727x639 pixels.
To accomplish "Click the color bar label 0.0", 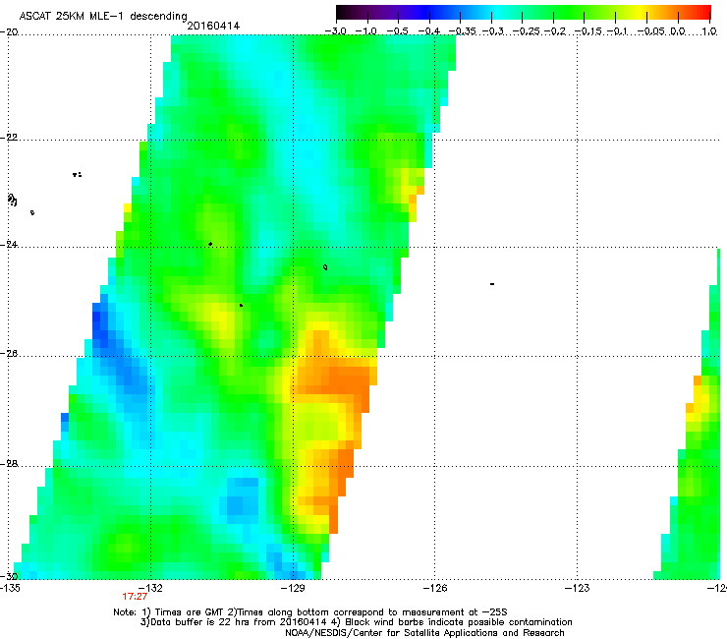I will point(678,31).
